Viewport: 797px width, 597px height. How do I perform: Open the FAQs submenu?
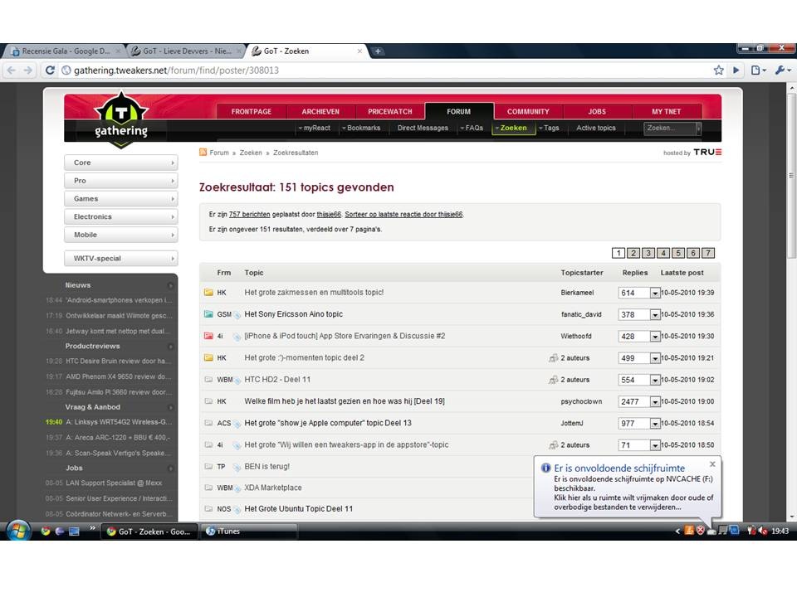[x=472, y=128]
